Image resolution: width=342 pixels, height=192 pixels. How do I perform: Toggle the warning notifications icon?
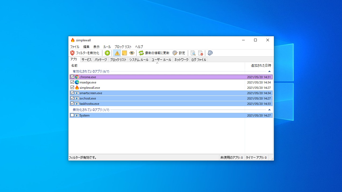[x=117, y=53]
